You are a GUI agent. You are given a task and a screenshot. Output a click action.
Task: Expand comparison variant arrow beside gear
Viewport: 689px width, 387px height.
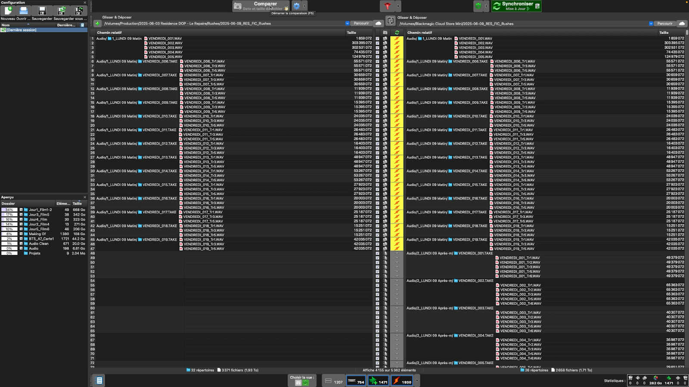tap(304, 6)
